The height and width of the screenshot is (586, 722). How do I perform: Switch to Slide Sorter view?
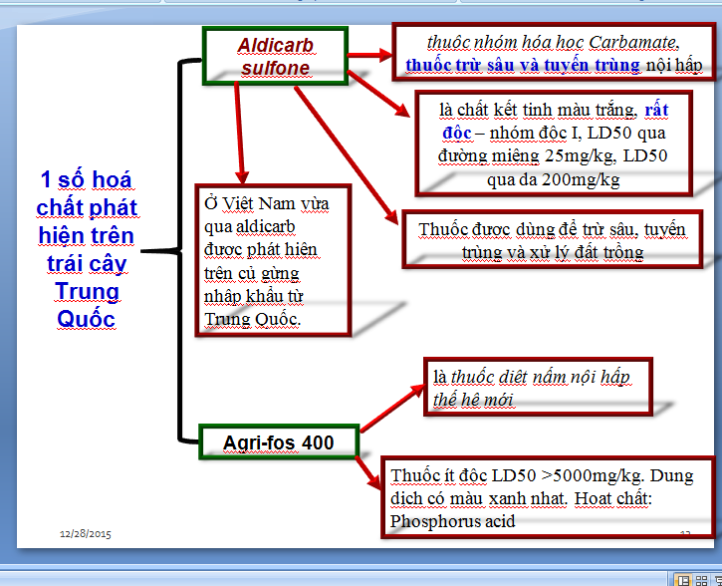point(700,579)
